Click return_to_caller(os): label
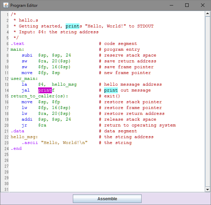Image resolution: width=211 pixels, height=205 pixels. tap(39, 96)
